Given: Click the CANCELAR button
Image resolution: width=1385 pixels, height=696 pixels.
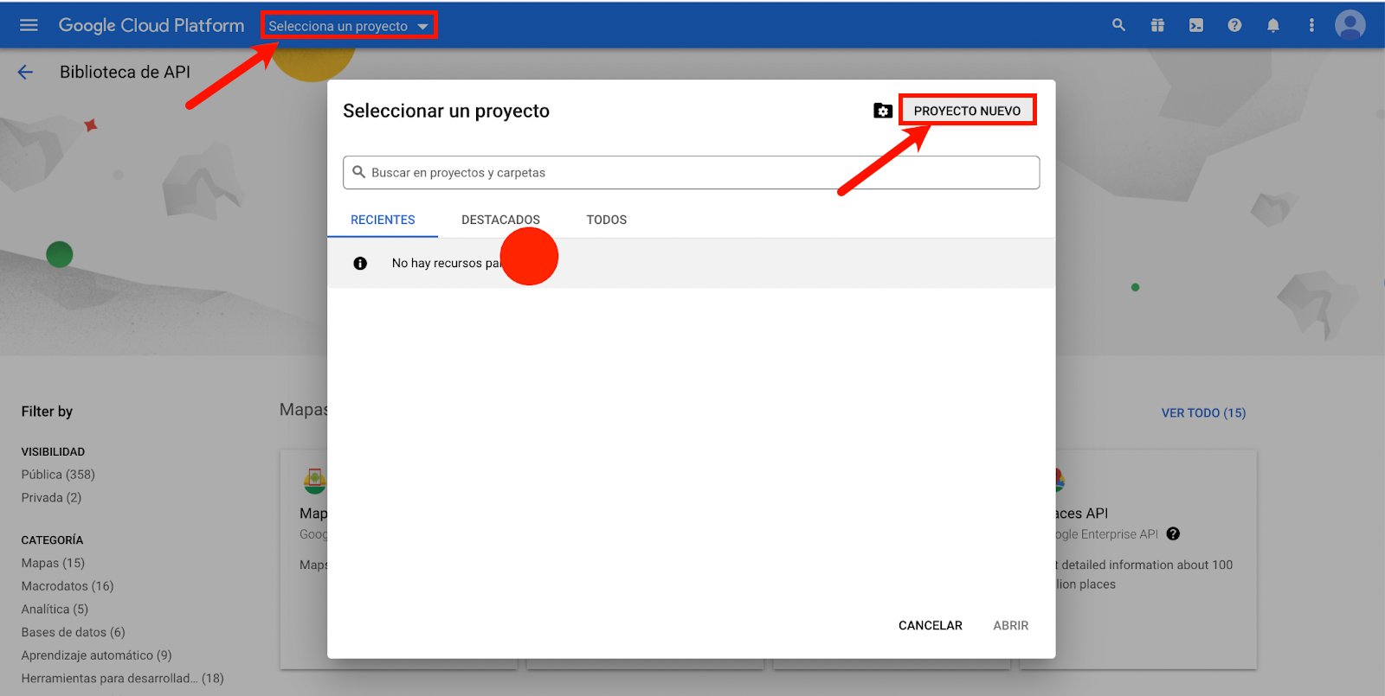Looking at the screenshot, I should pyautogui.click(x=930, y=625).
